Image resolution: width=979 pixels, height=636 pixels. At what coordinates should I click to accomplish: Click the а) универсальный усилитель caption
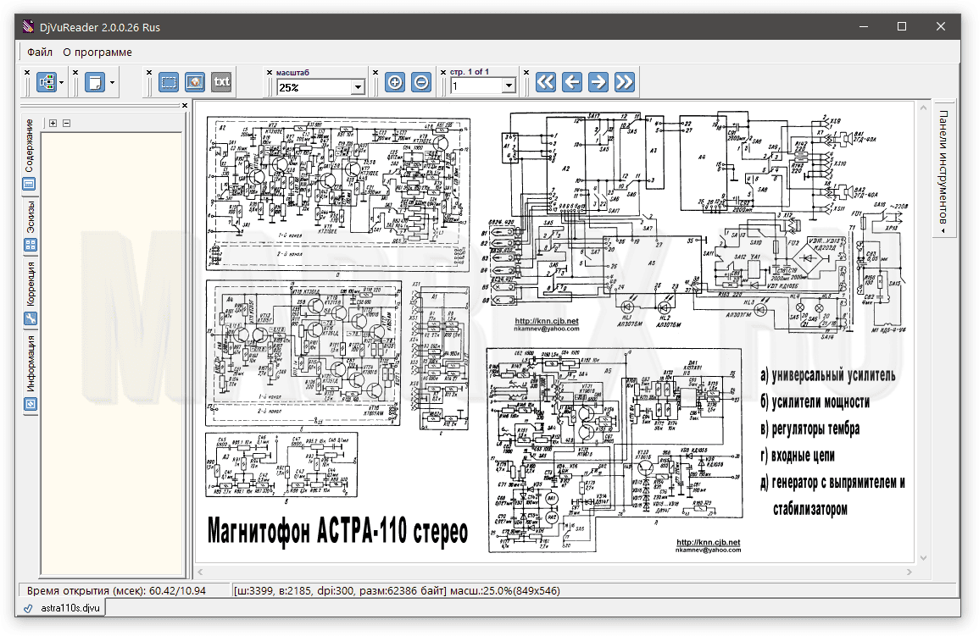[x=828, y=375]
